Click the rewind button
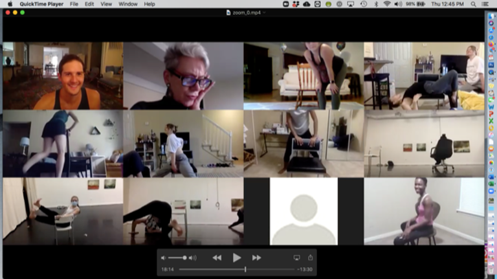 [x=217, y=258]
